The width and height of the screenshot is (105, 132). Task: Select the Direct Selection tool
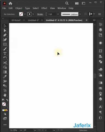pos(5,31)
